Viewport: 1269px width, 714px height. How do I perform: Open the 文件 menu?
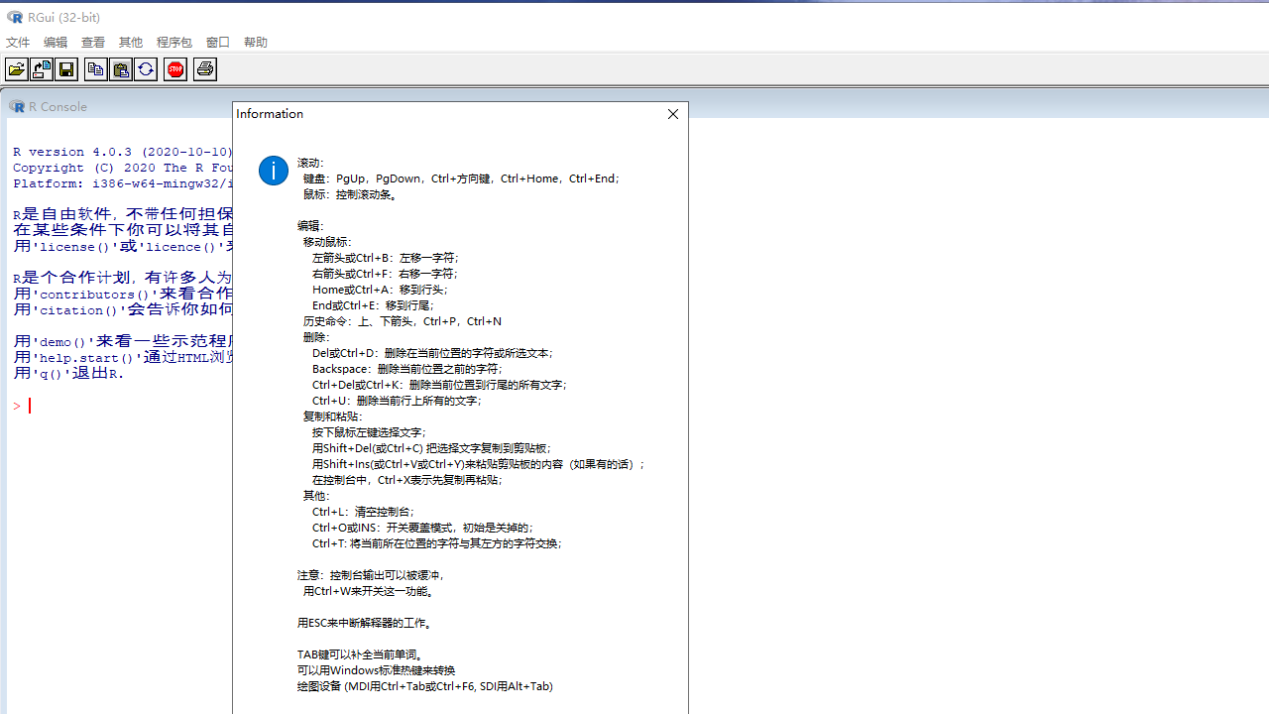click(x=17, y=42)
